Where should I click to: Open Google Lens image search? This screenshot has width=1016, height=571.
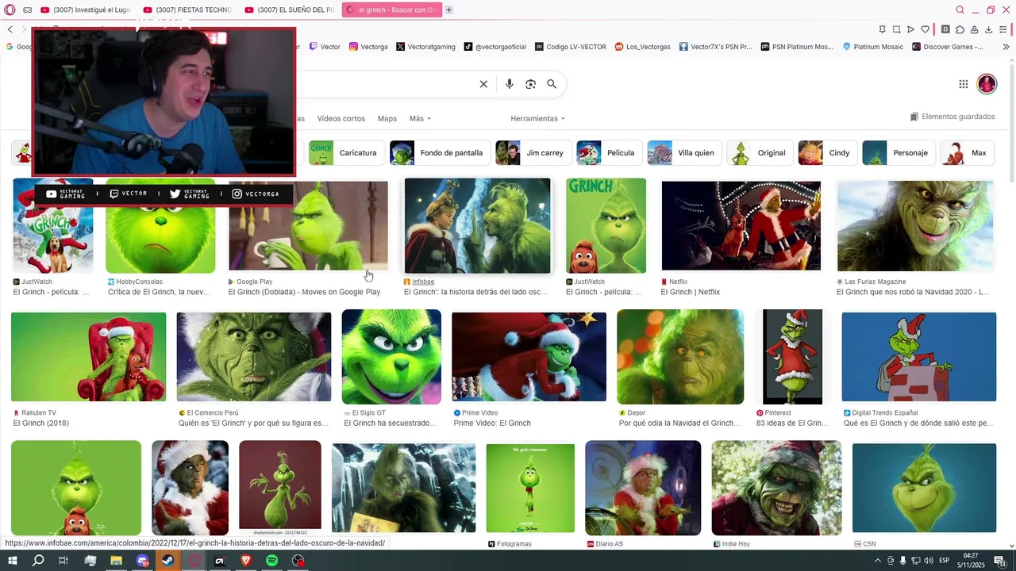(x=530, y=84)
